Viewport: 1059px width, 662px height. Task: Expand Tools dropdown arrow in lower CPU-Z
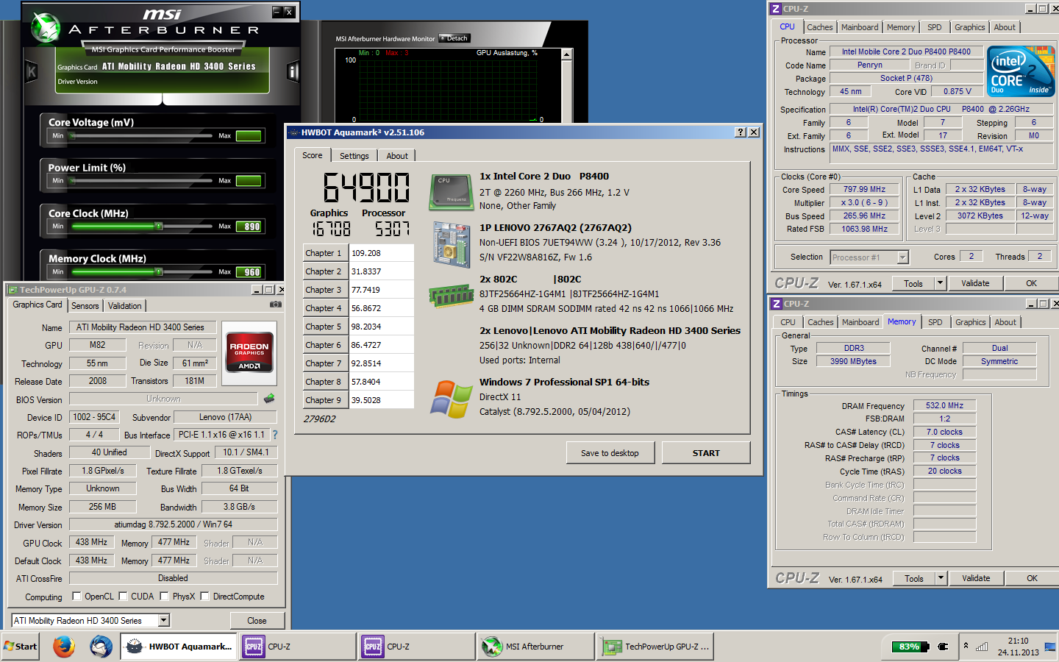(x=940, y=578)
